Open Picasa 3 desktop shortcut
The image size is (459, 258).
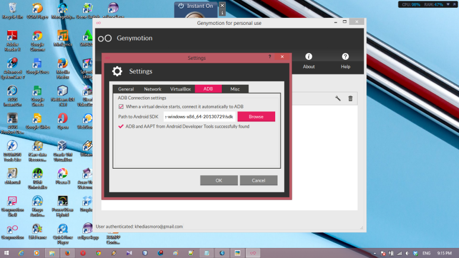click(x=63, y=176)
